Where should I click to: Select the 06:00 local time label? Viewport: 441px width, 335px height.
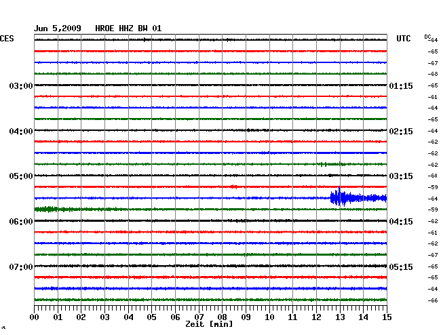click(21, 222)
